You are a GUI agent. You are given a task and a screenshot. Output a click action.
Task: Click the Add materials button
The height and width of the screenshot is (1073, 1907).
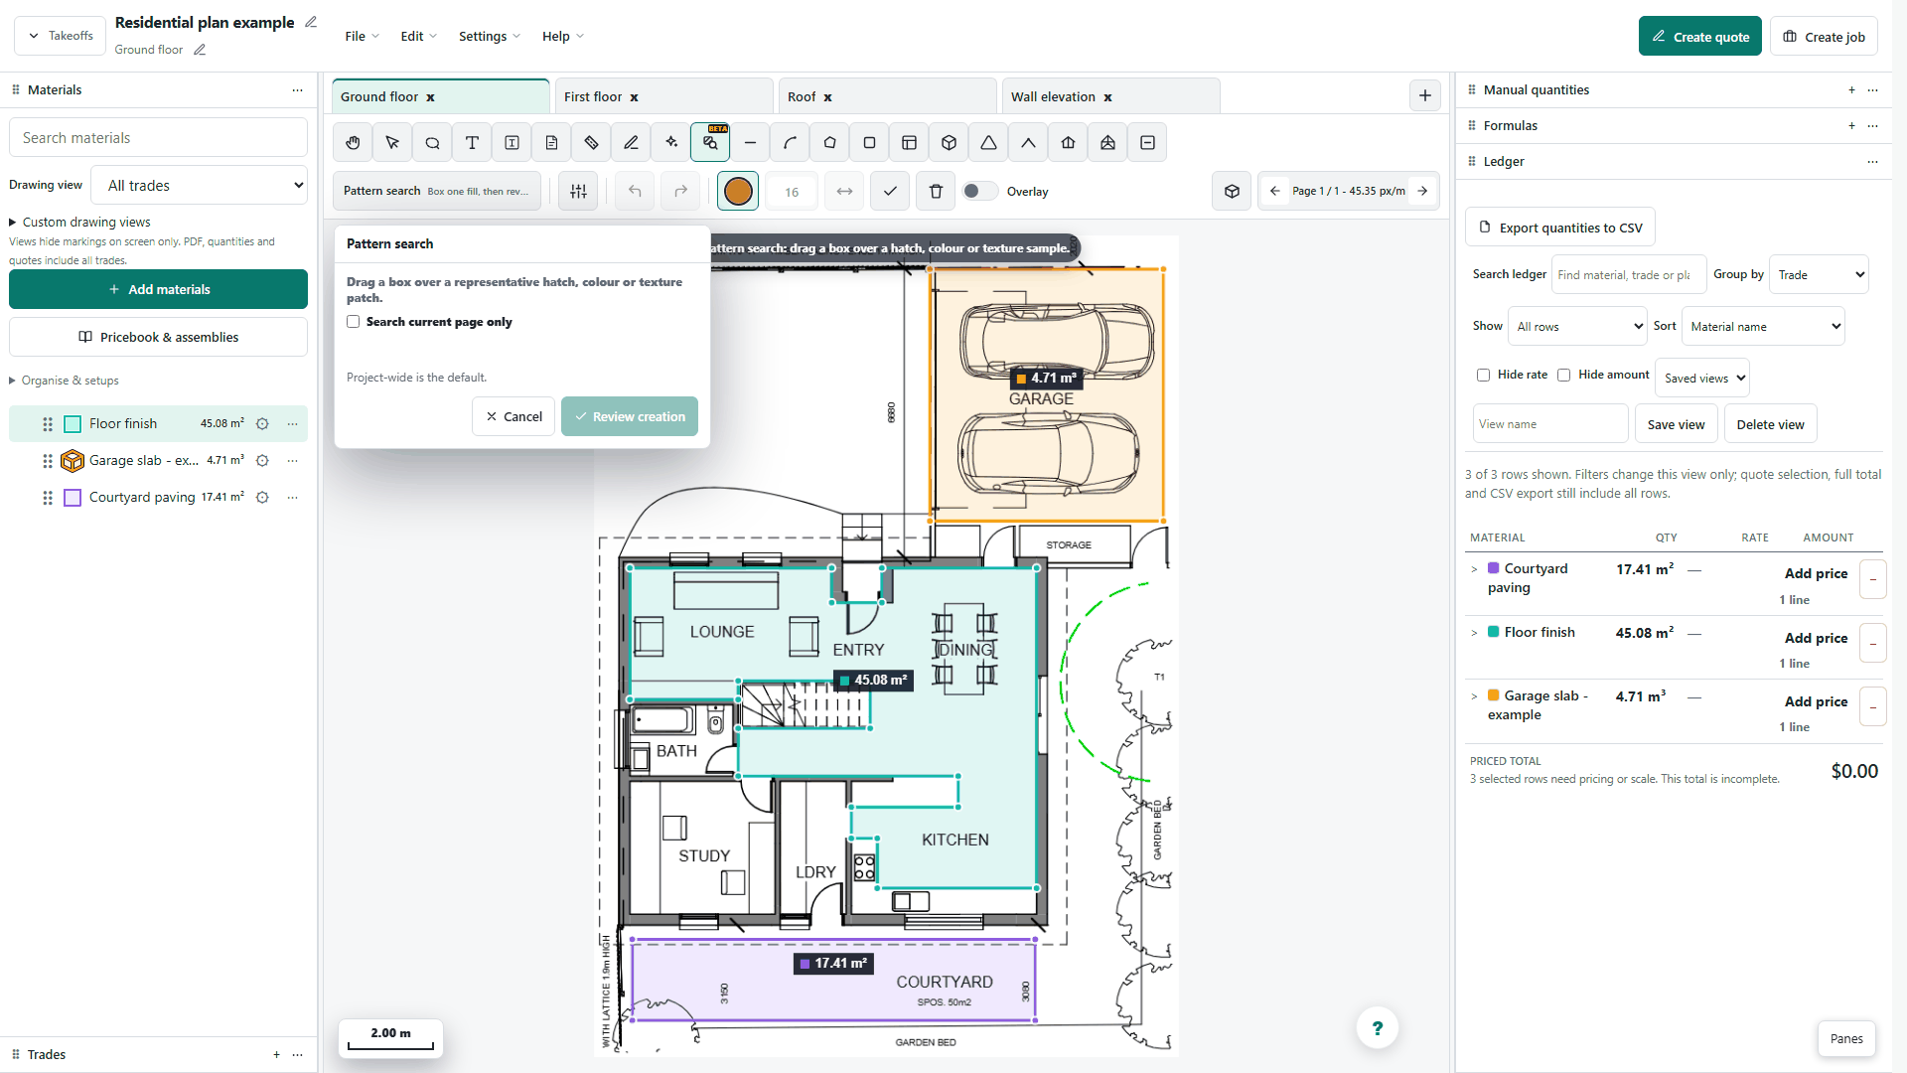[x=159, y=290]
